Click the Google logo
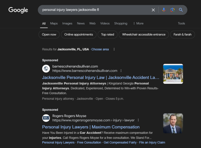 coord(18,10)
